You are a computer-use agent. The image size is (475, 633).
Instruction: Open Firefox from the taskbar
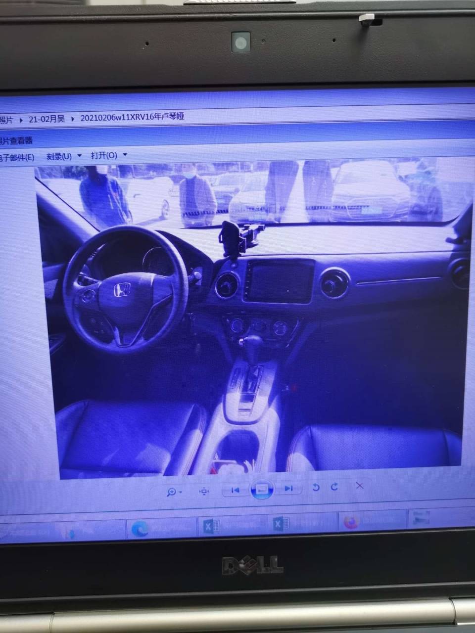372,521
